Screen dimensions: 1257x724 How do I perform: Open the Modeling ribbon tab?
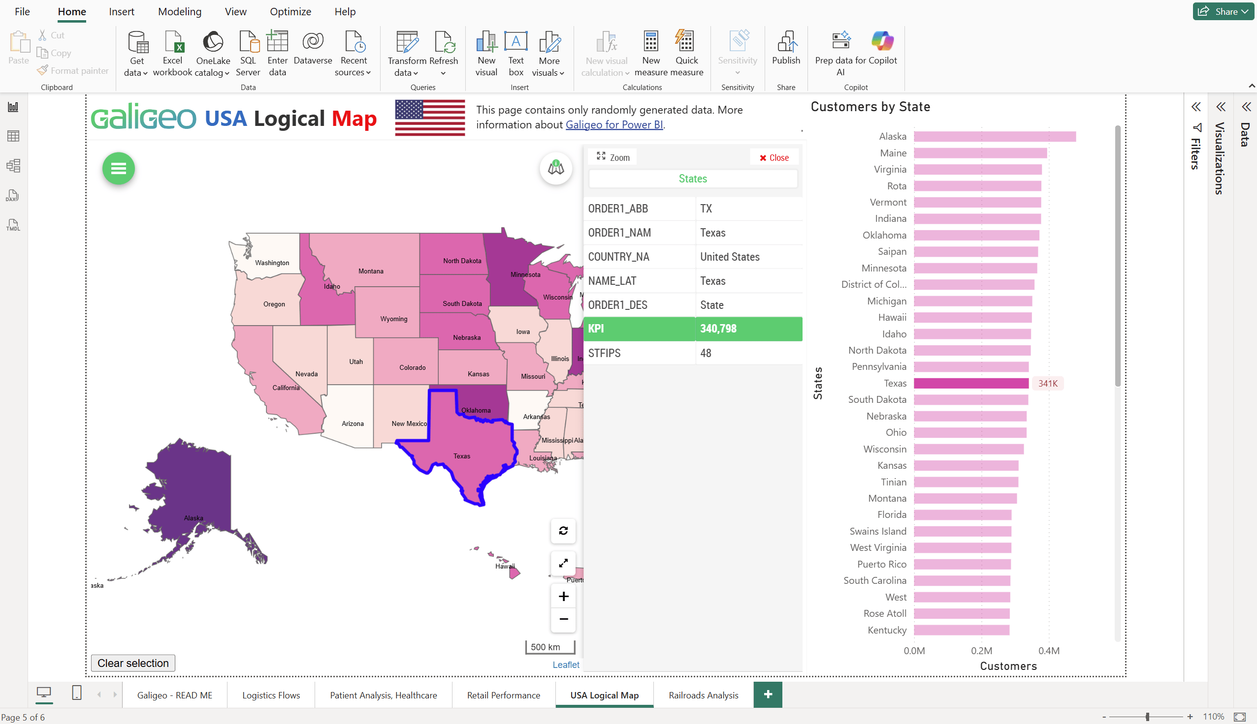coord(179,11)
